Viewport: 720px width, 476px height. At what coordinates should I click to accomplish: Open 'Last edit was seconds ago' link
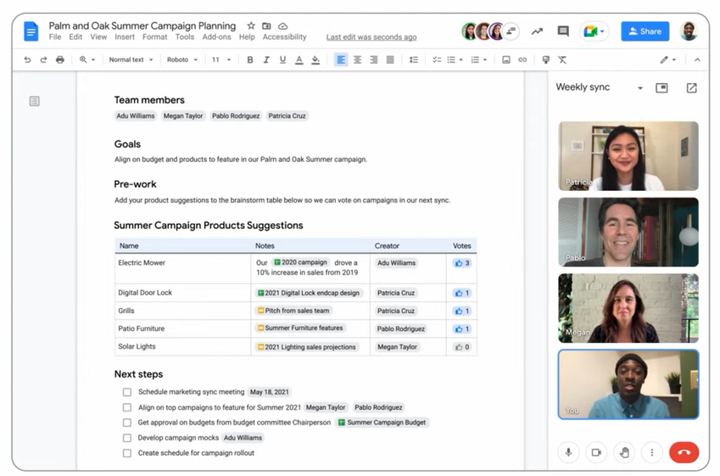(371, 37)
